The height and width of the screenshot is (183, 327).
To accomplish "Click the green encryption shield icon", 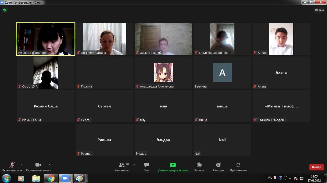I will [x=5, y=10].
